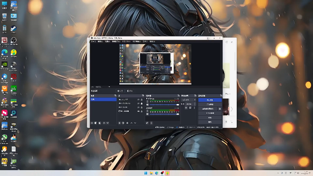Move the source down in Sources dock
The image size is (313, 176).
pyautogui.click(x=135, y=123)
